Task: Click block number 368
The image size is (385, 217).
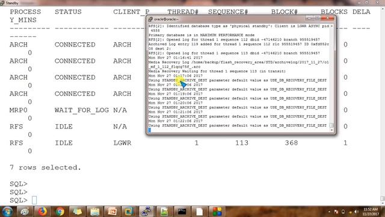Action: 291,143
